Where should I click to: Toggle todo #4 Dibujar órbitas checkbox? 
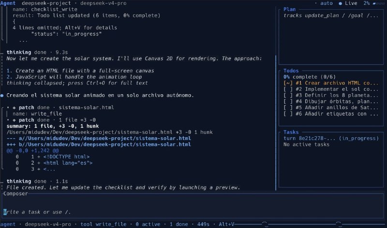(x=288, y=101)
